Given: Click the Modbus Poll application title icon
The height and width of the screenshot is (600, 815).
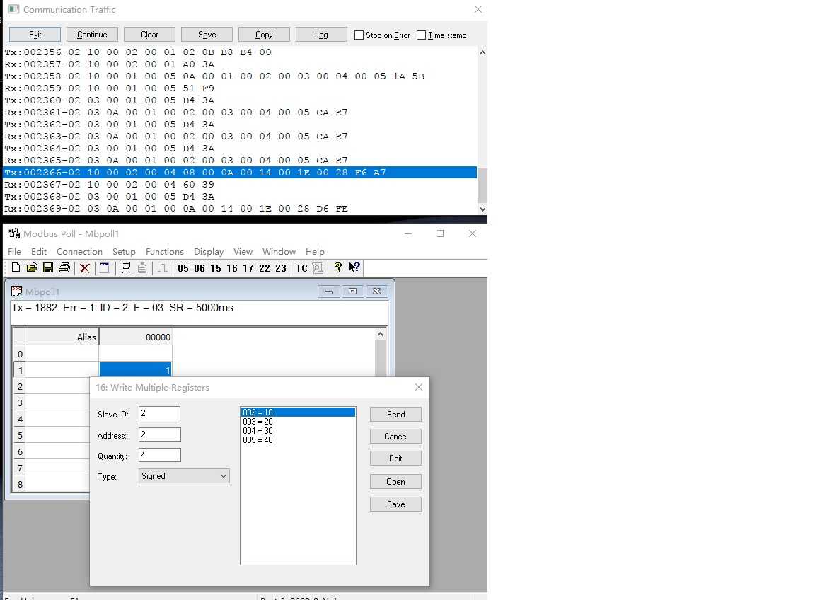Looking at the screenshot, I should click(x=14, y=233).
